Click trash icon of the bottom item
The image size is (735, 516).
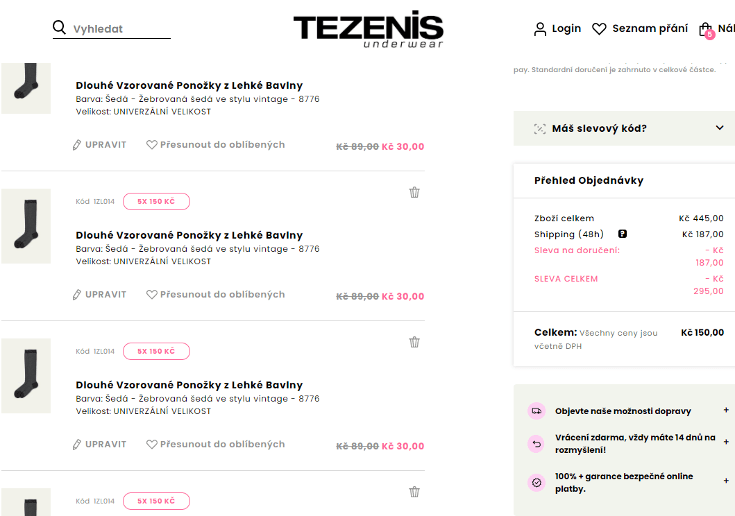tap(414, 492)
